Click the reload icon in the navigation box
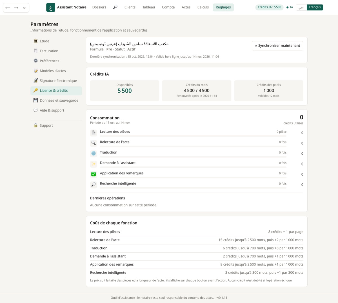The height and width of the screenshot is (303, 338). 25,8
